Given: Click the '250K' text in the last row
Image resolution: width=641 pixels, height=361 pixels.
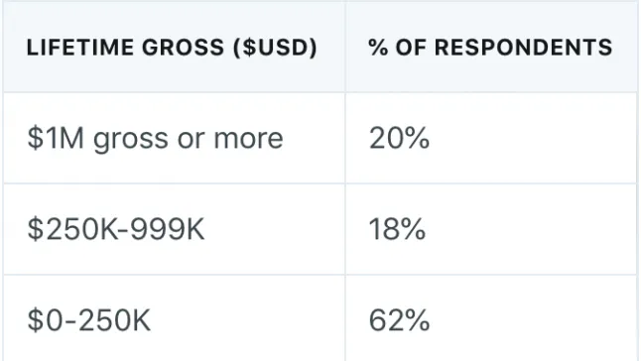Looking at the screenshot, I should coord(114,320).
